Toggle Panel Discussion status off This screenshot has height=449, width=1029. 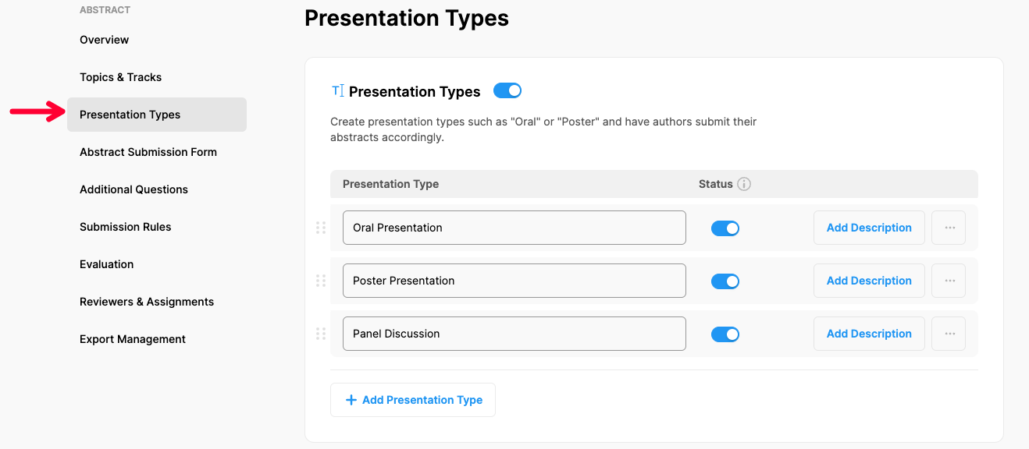click(x=725, y=334)
